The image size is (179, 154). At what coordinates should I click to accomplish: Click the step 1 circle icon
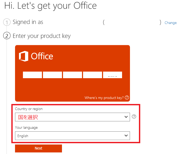(x=7, y=22)
